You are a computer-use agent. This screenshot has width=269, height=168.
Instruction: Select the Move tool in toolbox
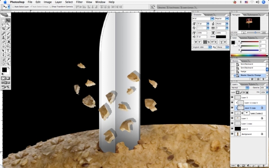(x=8, y=21)
